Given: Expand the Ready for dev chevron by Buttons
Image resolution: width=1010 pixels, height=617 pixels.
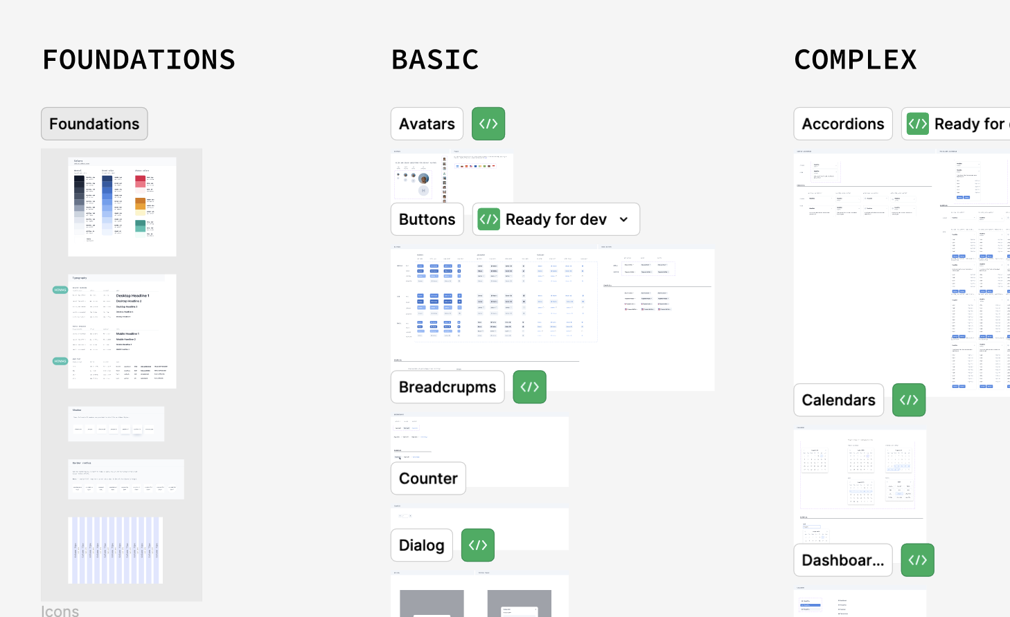Looking at the screenshot, I should click(x=623, y=219).
